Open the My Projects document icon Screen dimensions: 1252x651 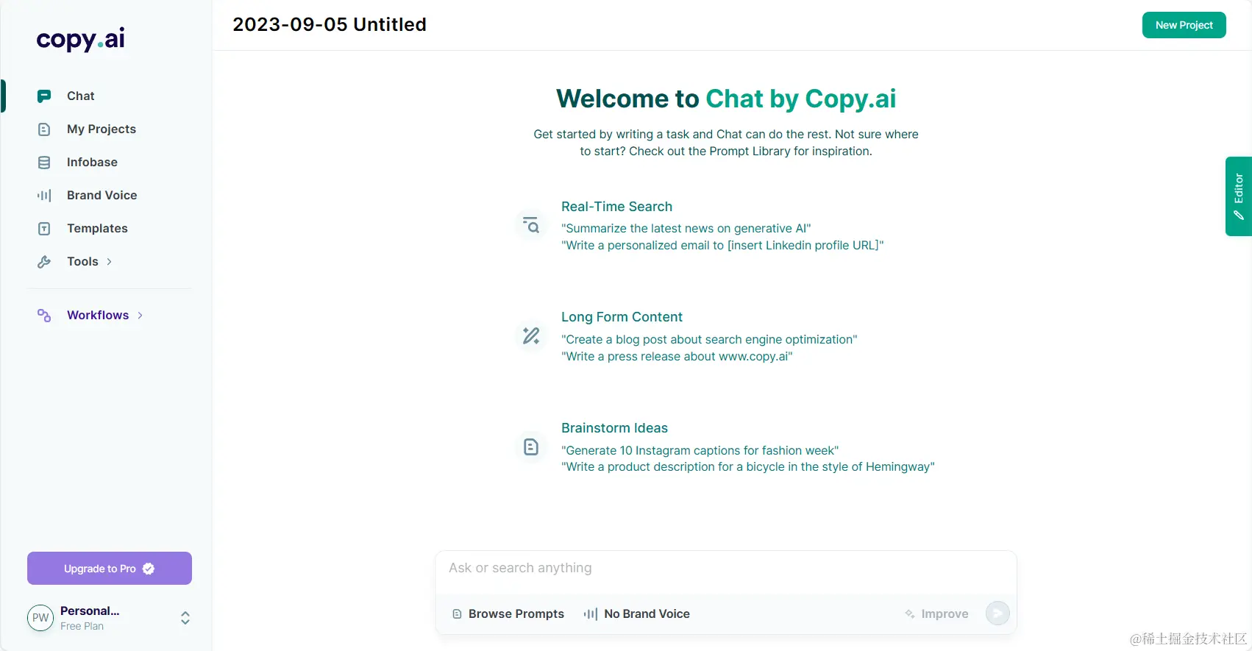tap(44, 129)
